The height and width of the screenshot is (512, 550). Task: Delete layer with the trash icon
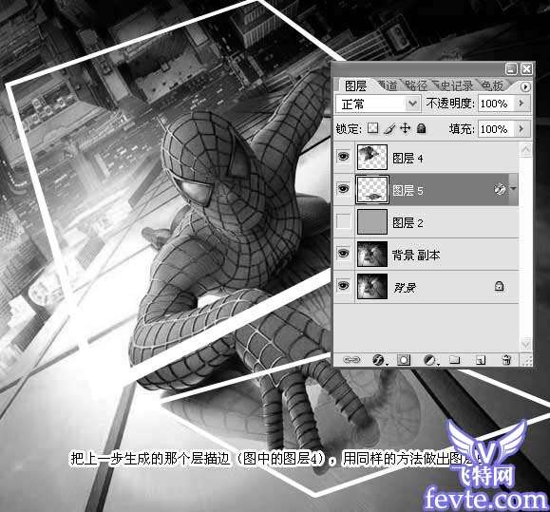point(506,360)
